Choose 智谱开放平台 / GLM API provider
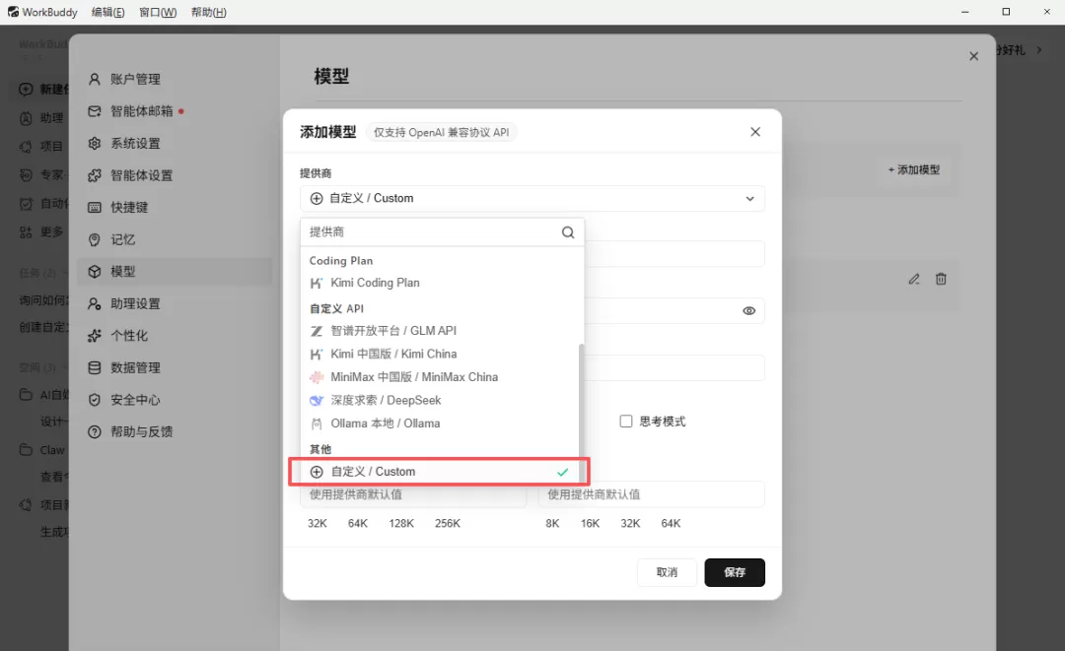1065x651 pixels. [x=440, y=331]
